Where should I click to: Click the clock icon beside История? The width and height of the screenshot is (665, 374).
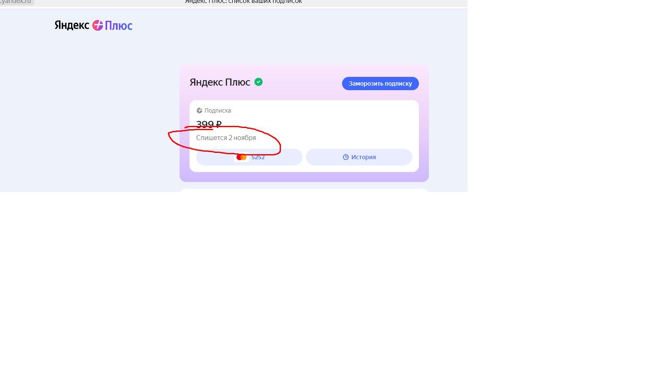(x=346, y=157)
